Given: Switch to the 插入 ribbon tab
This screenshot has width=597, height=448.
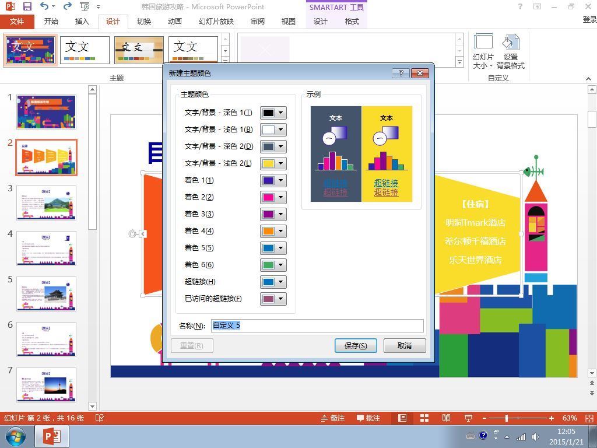Looking at the screenshot, I should 82,22.
